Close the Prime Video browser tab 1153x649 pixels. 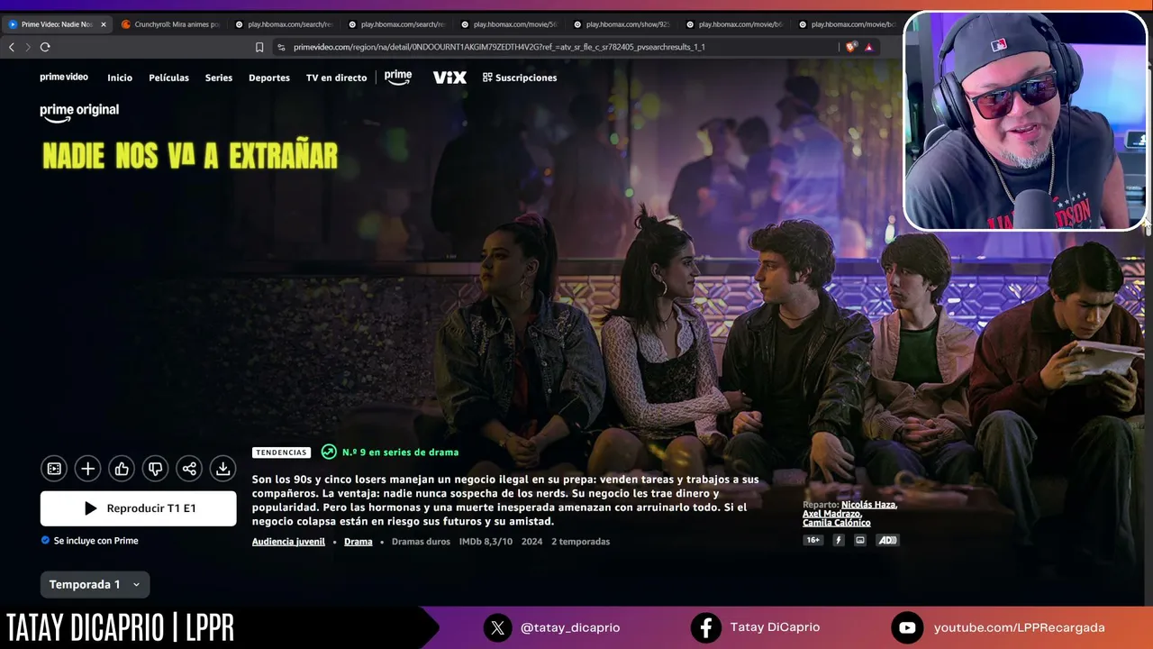tap(103, 24)
